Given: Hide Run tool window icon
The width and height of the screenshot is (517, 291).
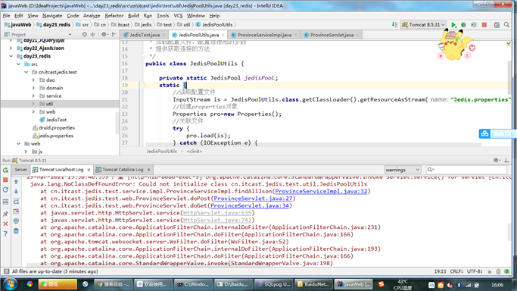Looking at the screenshot, I should pyautogui.click(x=506, y=160).
